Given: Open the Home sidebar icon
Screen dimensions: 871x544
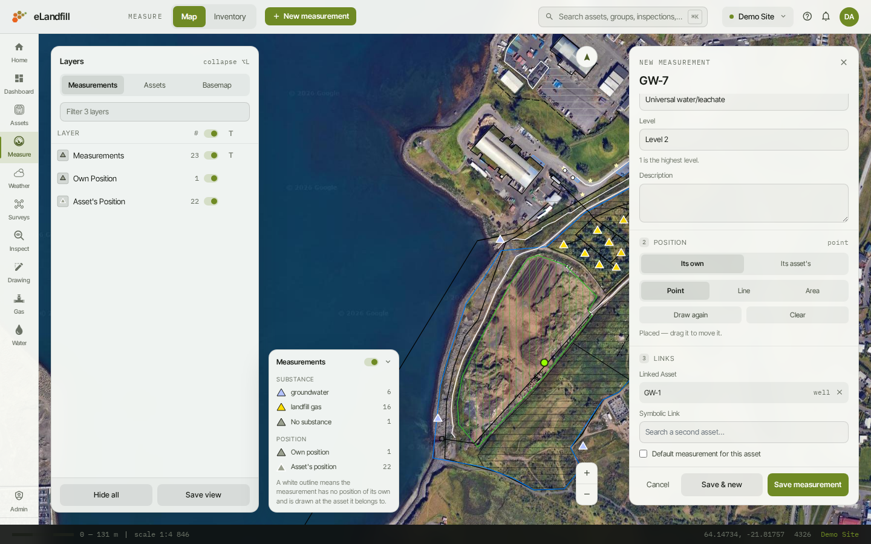Looking at the screenshot, I should point(19,53).
